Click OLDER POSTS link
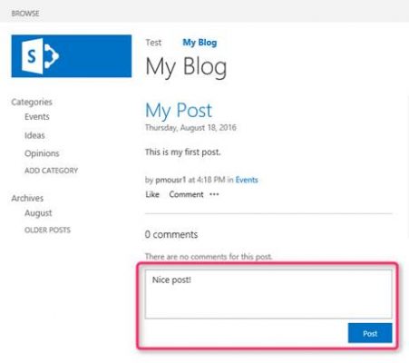This screenshot has width=409, height=363. 47,230
